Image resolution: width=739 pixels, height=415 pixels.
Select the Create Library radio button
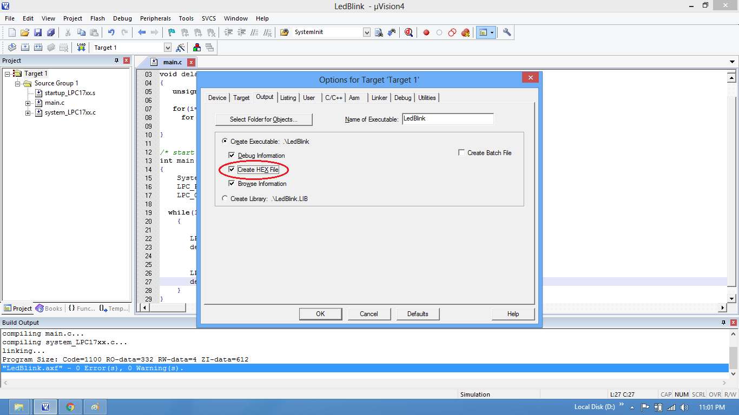[x=225, y=198]
